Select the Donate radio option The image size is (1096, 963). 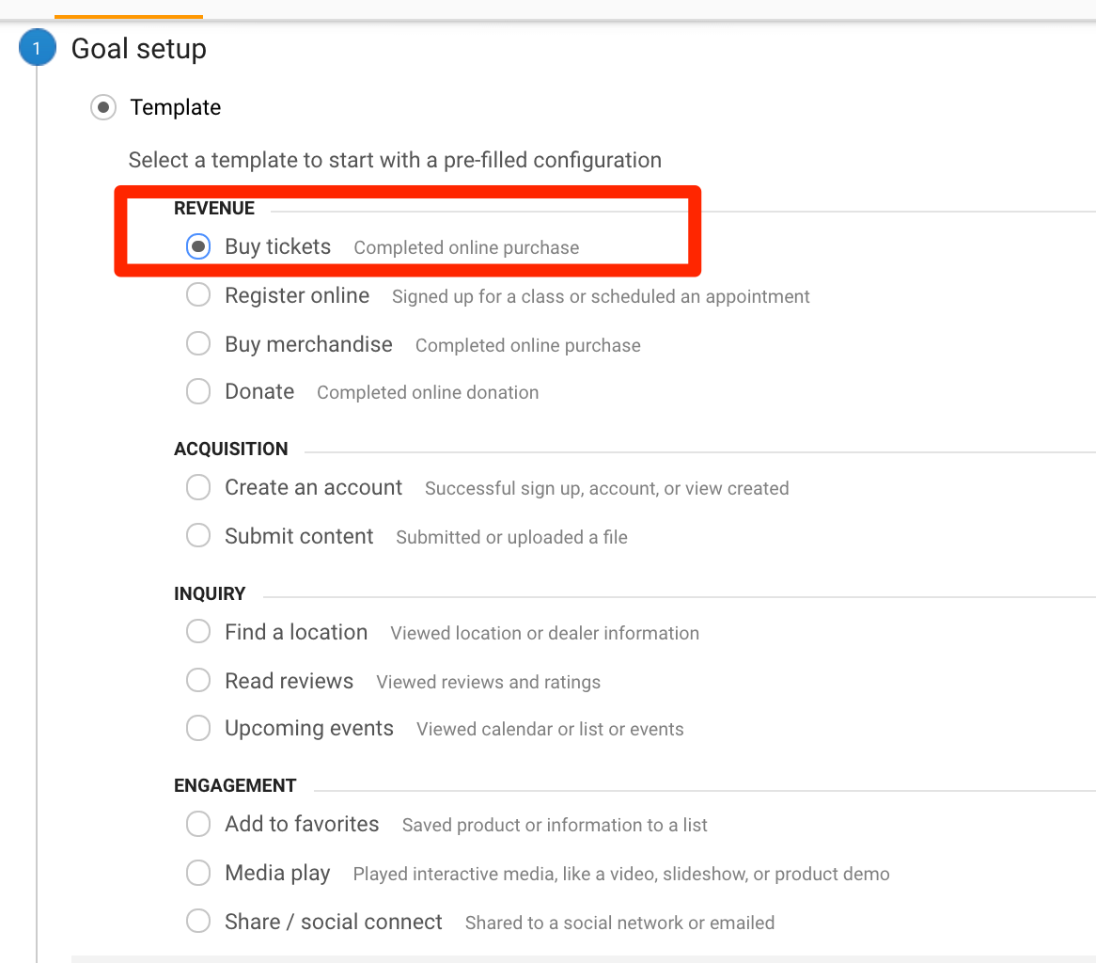[x=198, y=391]
